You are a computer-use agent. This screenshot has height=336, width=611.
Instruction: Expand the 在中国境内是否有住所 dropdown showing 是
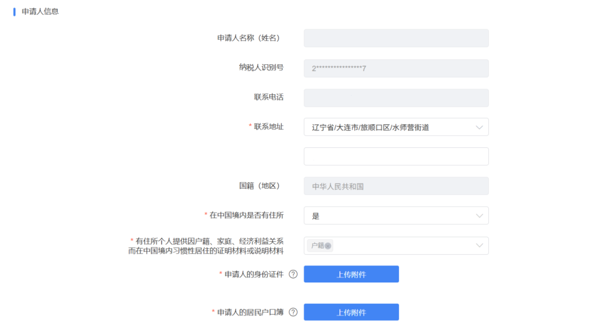[390, 216]
